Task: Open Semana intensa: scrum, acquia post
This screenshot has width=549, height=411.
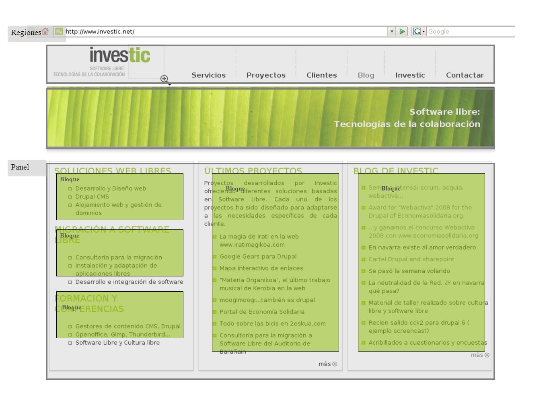Action: pos(416,191)
